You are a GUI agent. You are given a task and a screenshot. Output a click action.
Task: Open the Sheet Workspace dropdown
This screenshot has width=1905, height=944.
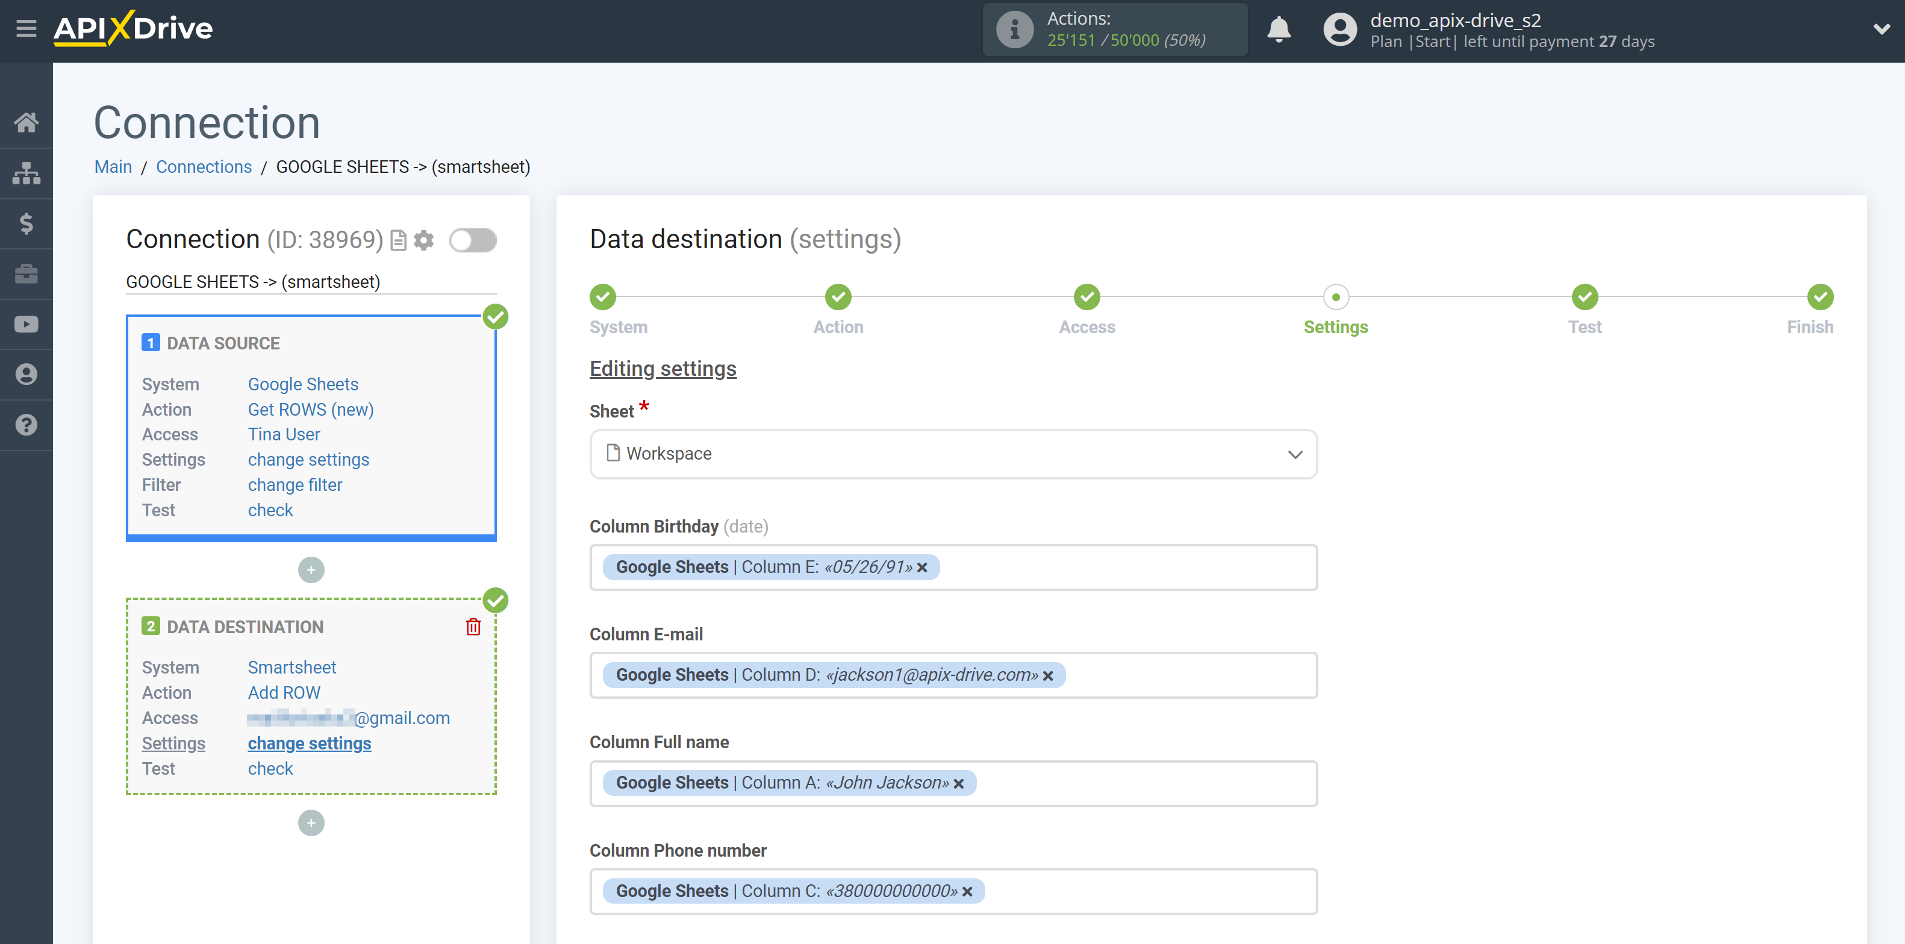[953, 454]
